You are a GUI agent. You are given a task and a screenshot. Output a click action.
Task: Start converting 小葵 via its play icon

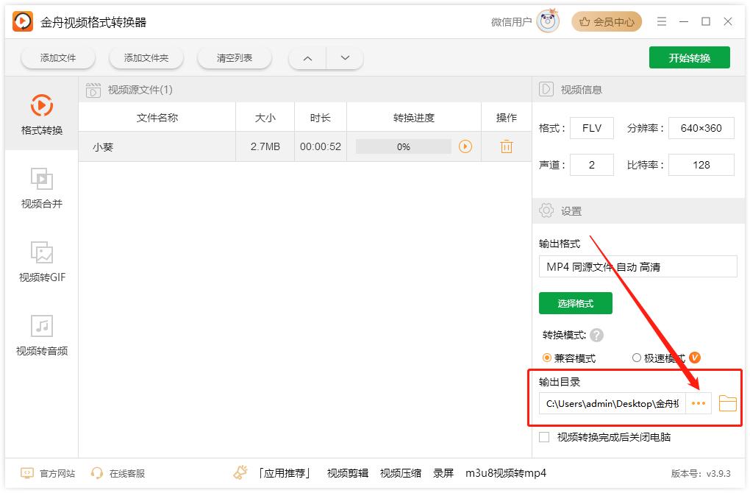[465, 146]
